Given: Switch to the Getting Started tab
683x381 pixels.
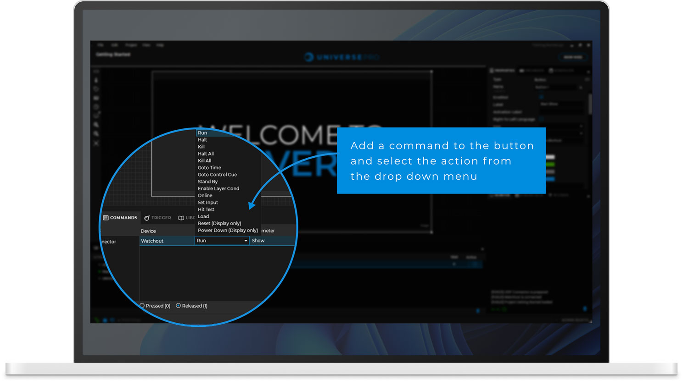Looking at the screenshot, I should (113, 55).
